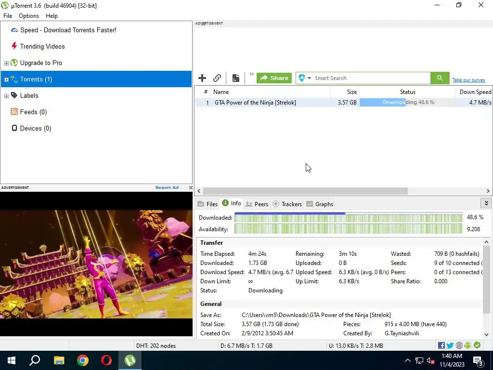Expand the Torrents (1) tree node
Viewport: 493px width, 370px height.
(6, 79)
